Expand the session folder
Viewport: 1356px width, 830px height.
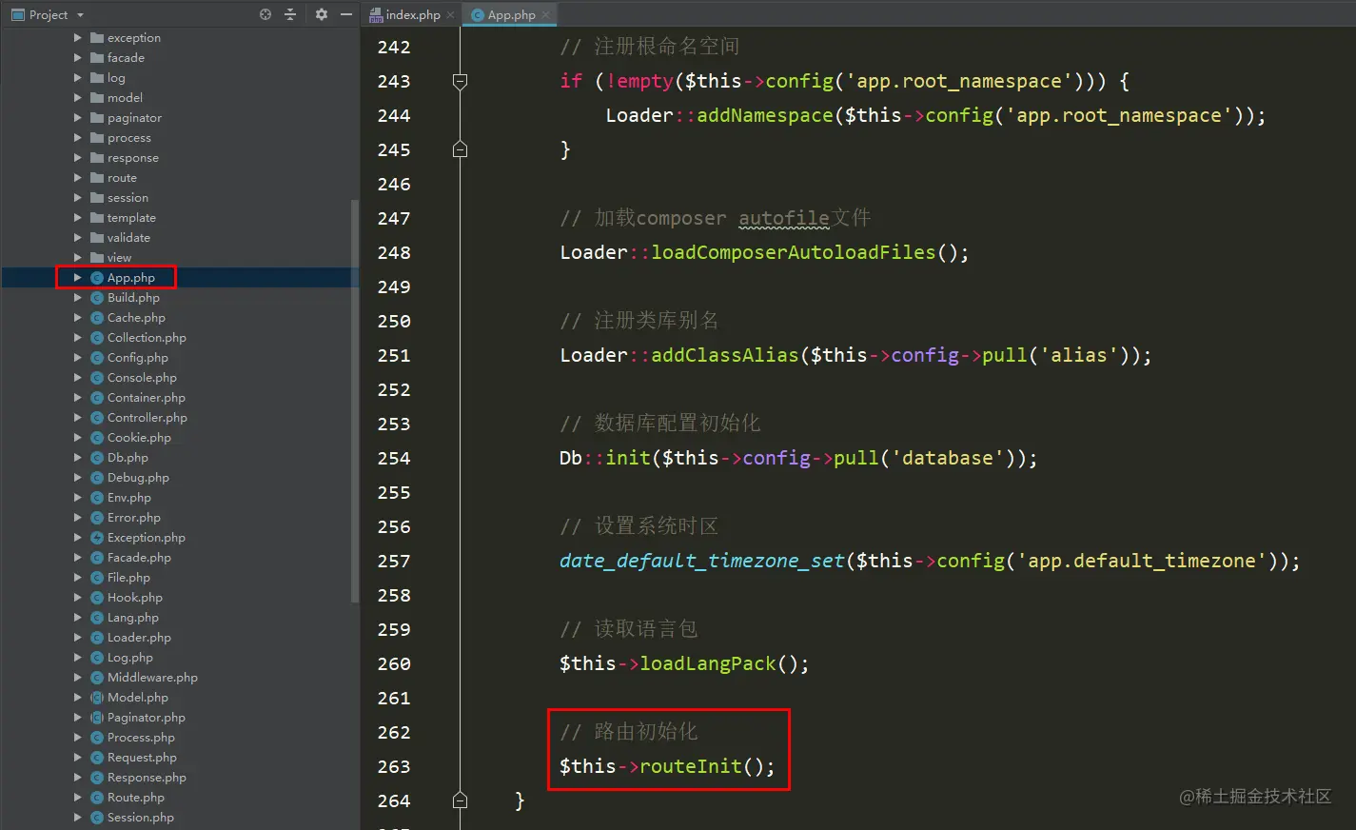pyautogui.click(x=78, y=198)
